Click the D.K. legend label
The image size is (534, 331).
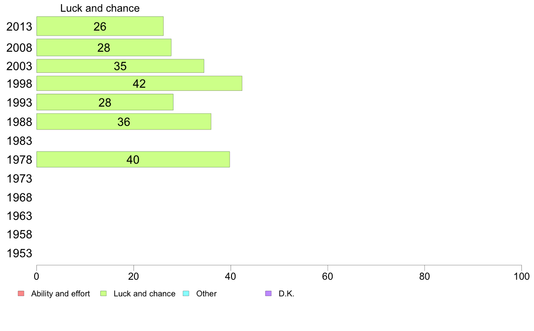[286, 294]
